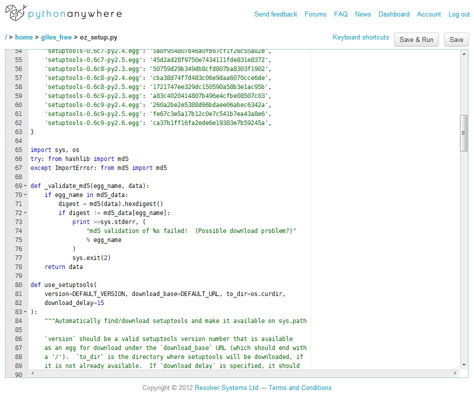Navigate to the giles_free folder breadcrumb
Screen dimensions: 474x395
[56, 37]
